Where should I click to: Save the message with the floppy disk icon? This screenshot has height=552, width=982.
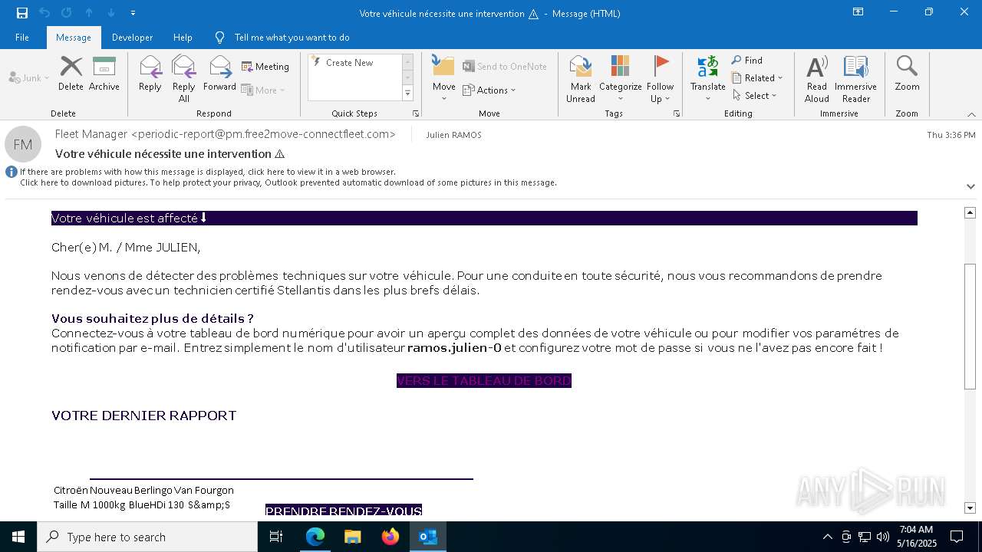(21, 13)
